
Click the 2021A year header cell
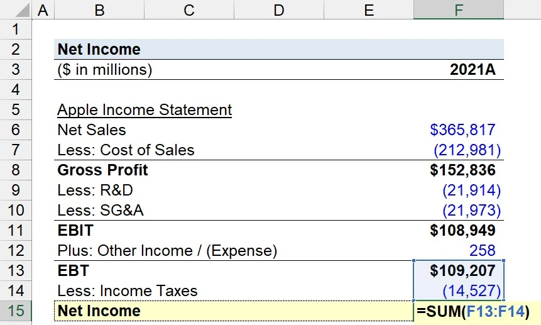473,70
